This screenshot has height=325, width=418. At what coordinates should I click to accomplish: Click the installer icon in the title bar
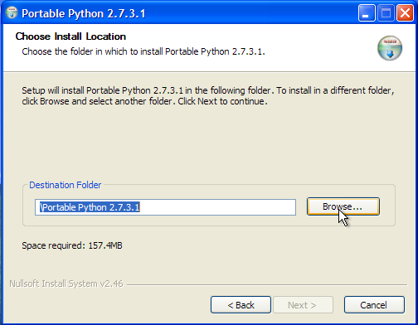pos(12,12)
